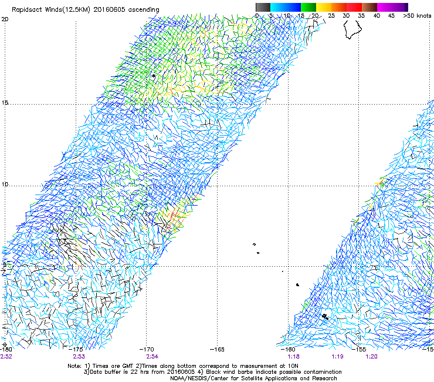This screenshot has height=382, width=434.
Task: Click the '-175' longitude label
Action: (x=76, y=350)
